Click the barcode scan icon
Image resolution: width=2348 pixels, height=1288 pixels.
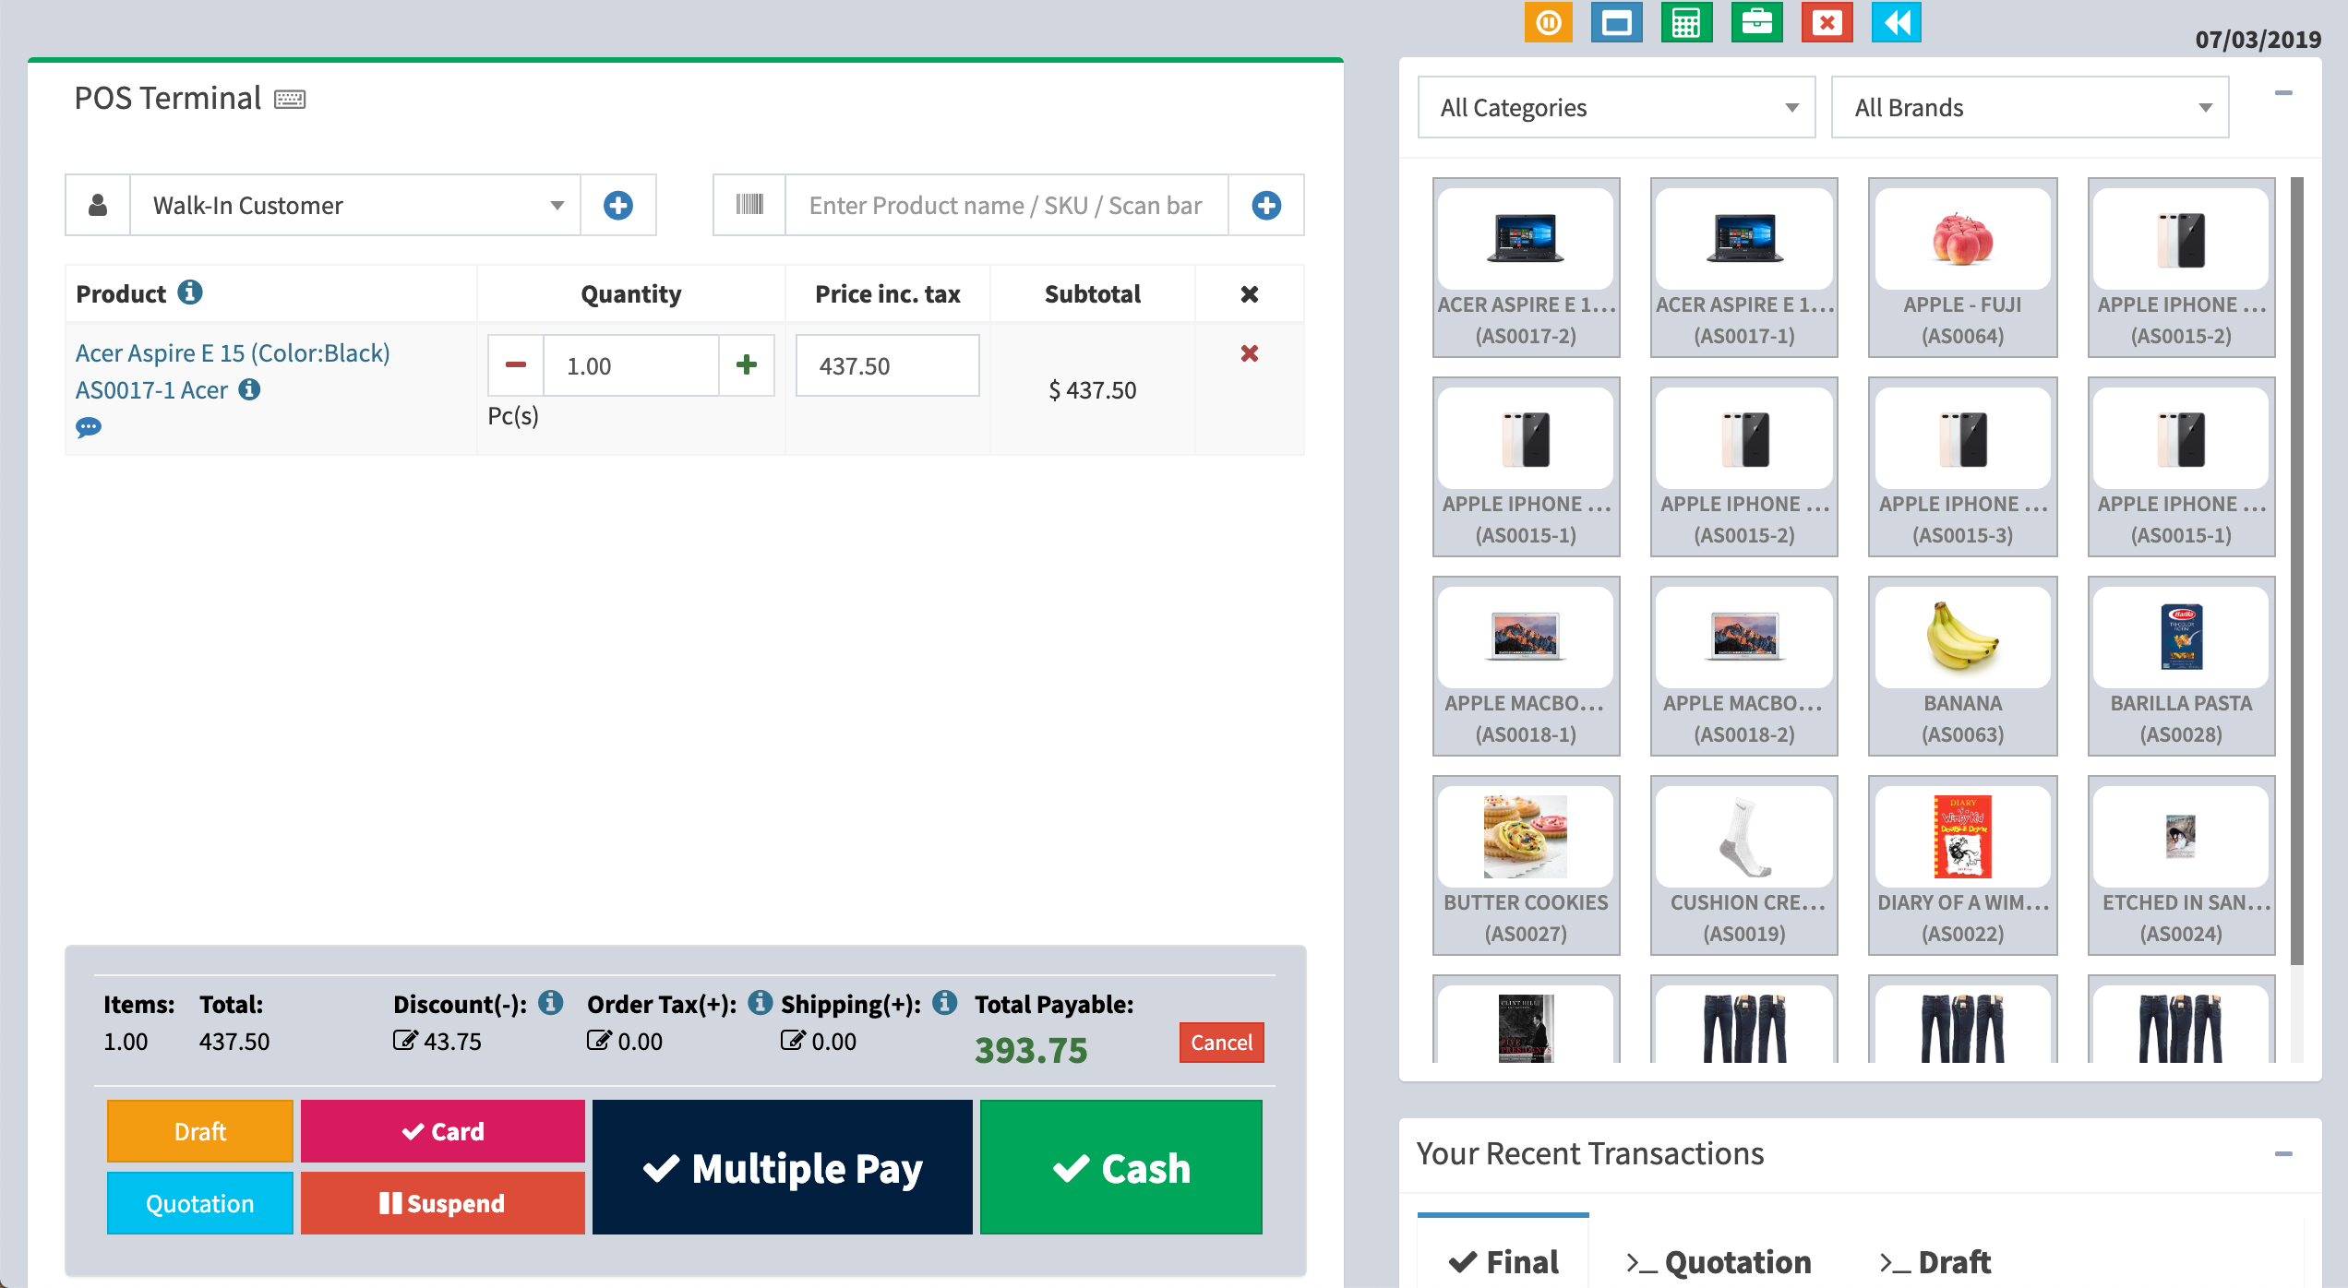[x=749, y=205]
